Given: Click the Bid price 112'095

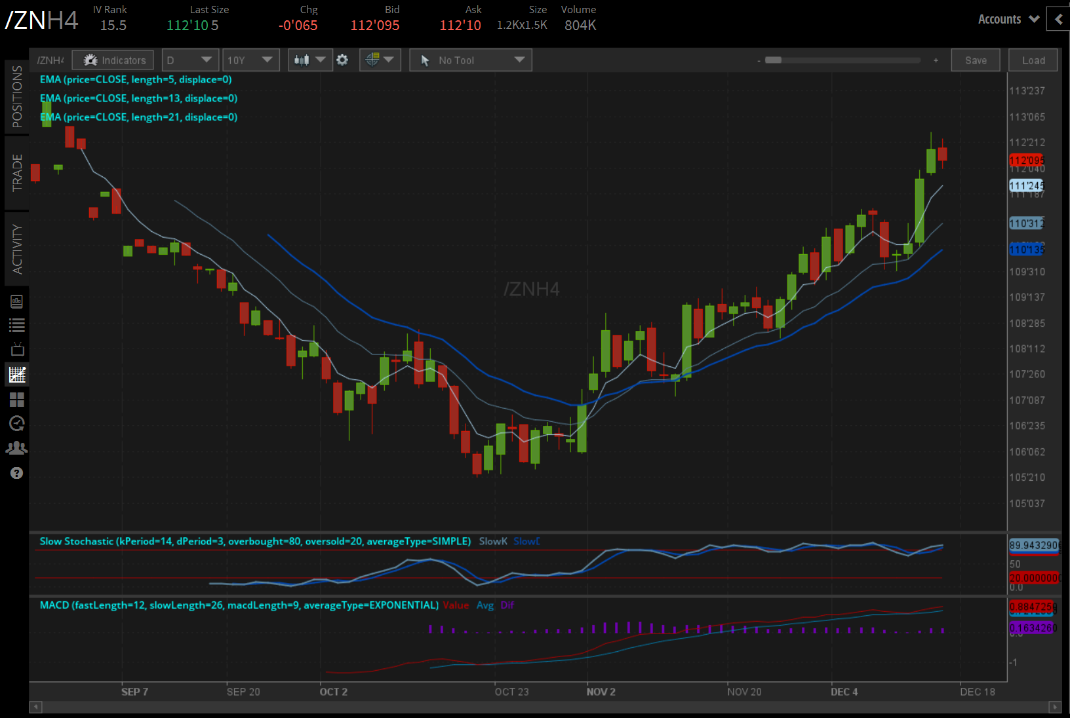Looking at the screenshot, I should click(375, 26).
